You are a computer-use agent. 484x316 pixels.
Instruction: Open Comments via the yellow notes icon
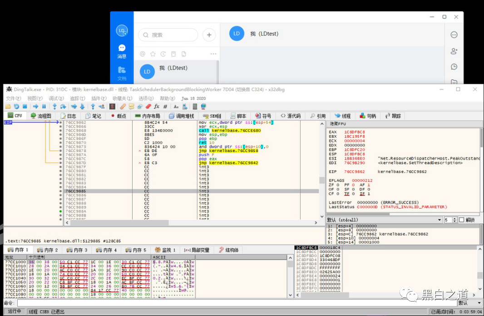[132, 107]
